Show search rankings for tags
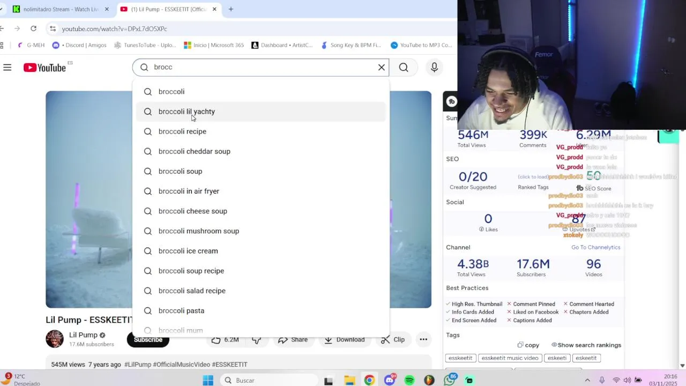The height and width of the screenshot is (386, 686). tap(586, 345)
